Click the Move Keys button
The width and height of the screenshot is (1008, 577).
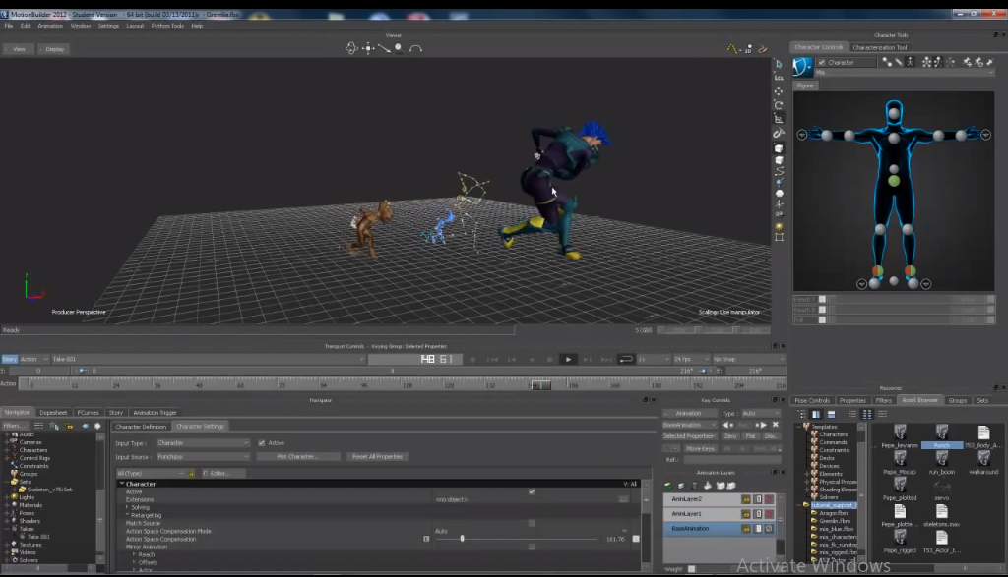[x=700, y=448]
